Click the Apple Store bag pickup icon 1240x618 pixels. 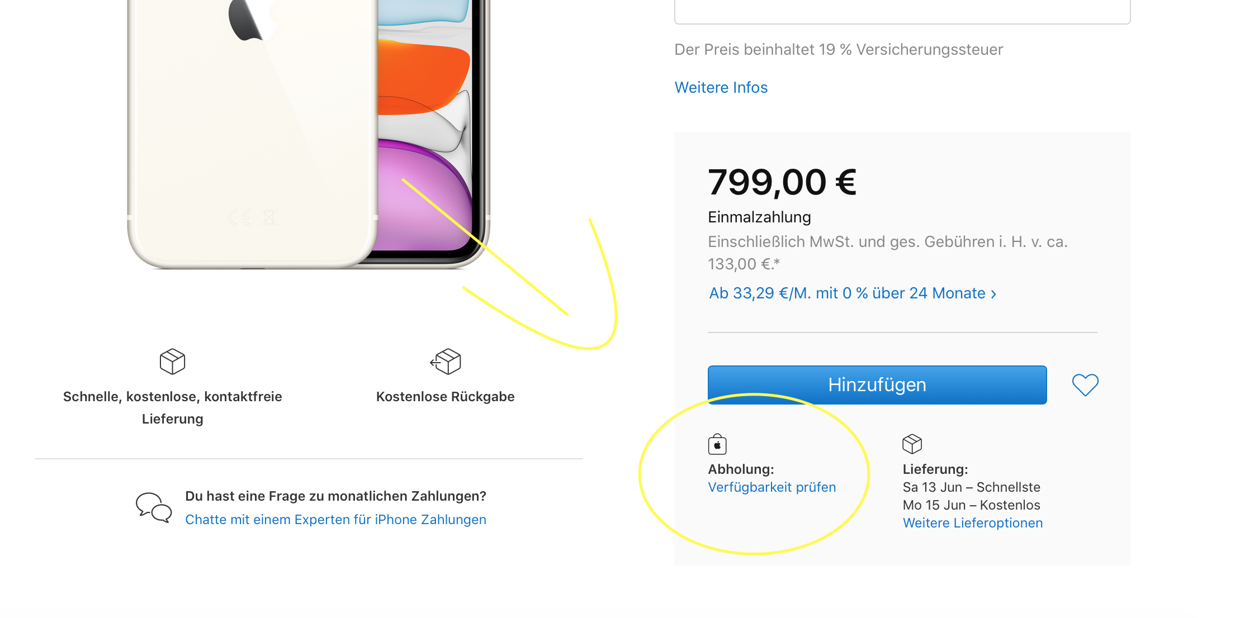tap(717, 445)
